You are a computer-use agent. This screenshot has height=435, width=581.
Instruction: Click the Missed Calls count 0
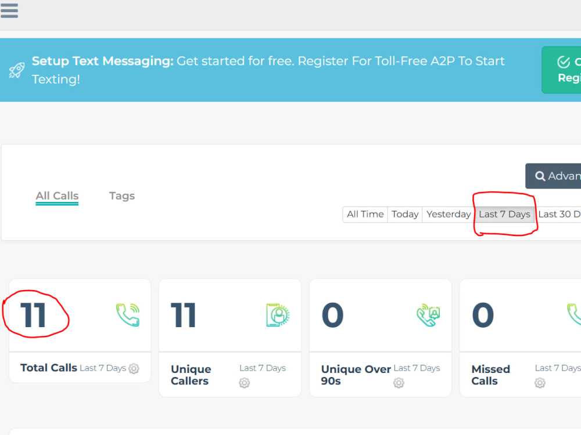pyautogui.click(x=483, y=315)
